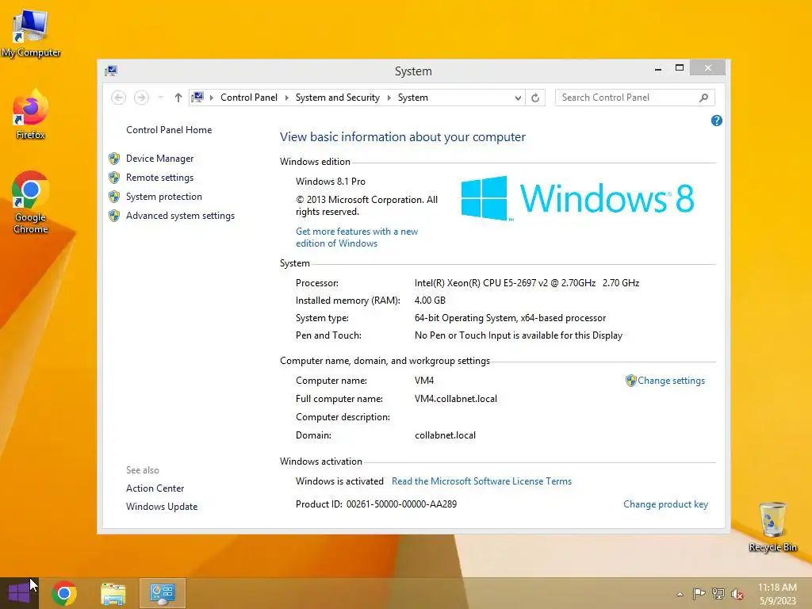Open Windows Update under See also
Viewport: 812px width, 609px height.
pyautogui.click(x=162, y=507)
